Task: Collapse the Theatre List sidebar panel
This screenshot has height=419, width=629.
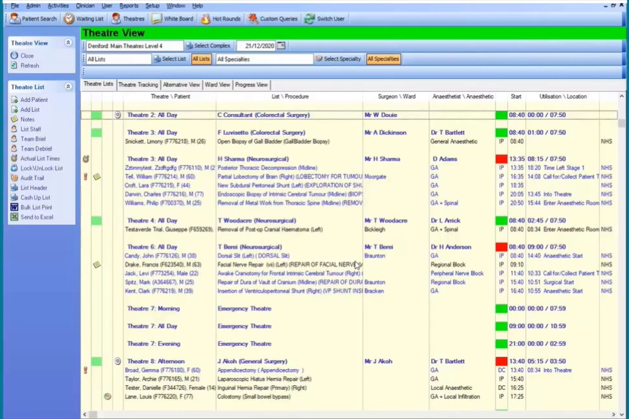Action: click(x=68, y=87)
